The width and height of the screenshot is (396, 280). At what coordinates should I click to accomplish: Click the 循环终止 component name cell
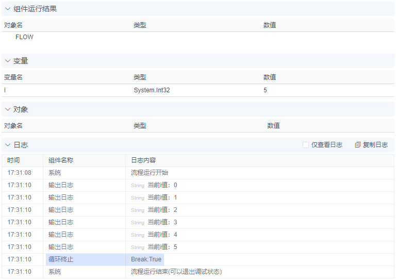point(61,259)
